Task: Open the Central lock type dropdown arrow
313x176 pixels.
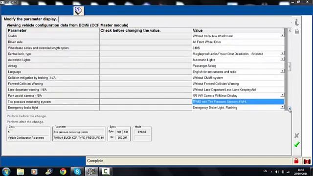Action: [x=282, y=53]
